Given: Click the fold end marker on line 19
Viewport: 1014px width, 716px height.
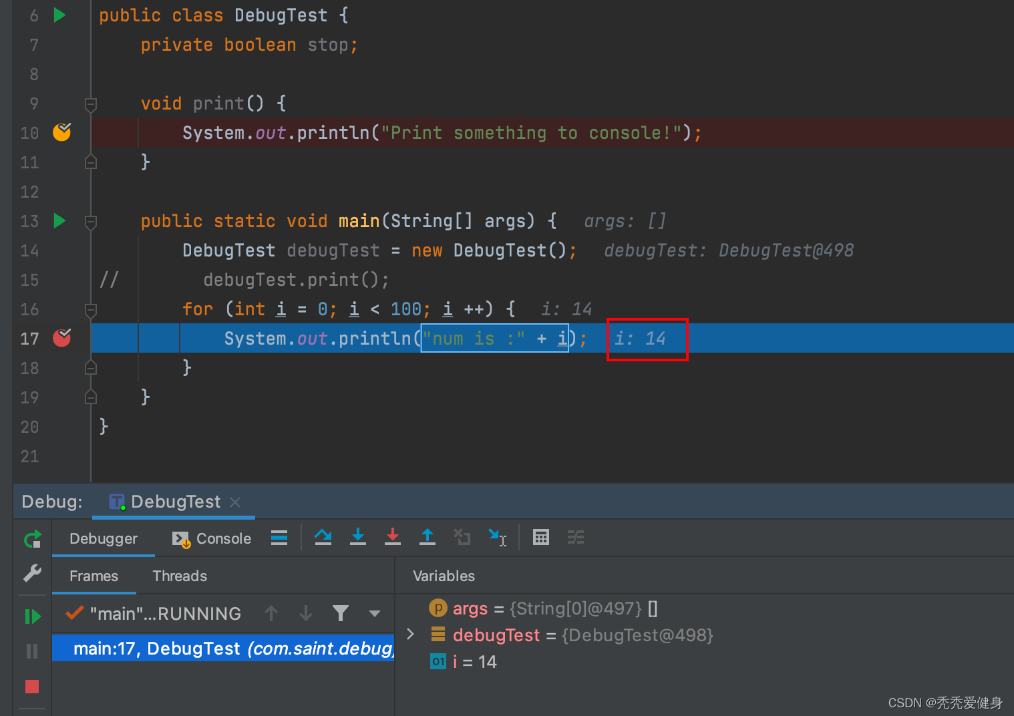Looking at the screenshot, I should [x=91, y=397].
